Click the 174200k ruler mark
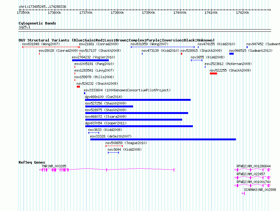Viewport: 280px width, 211px height. [x=243, y=13]
